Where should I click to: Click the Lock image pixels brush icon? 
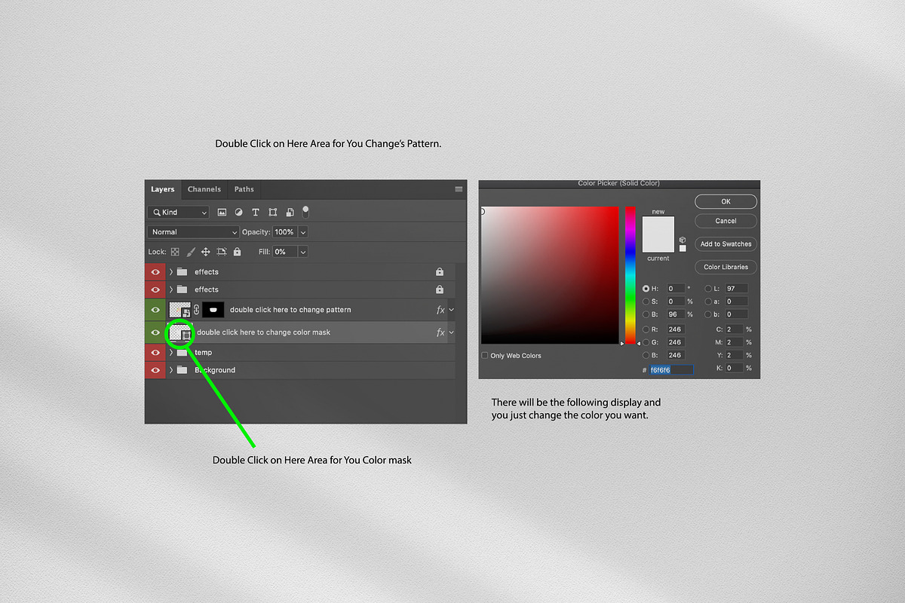[x=191, y=252]
